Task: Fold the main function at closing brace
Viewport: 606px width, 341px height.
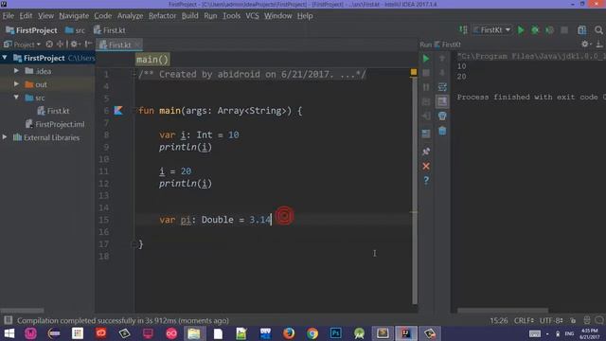Action: pyautogui.click(x=134, y=244)
